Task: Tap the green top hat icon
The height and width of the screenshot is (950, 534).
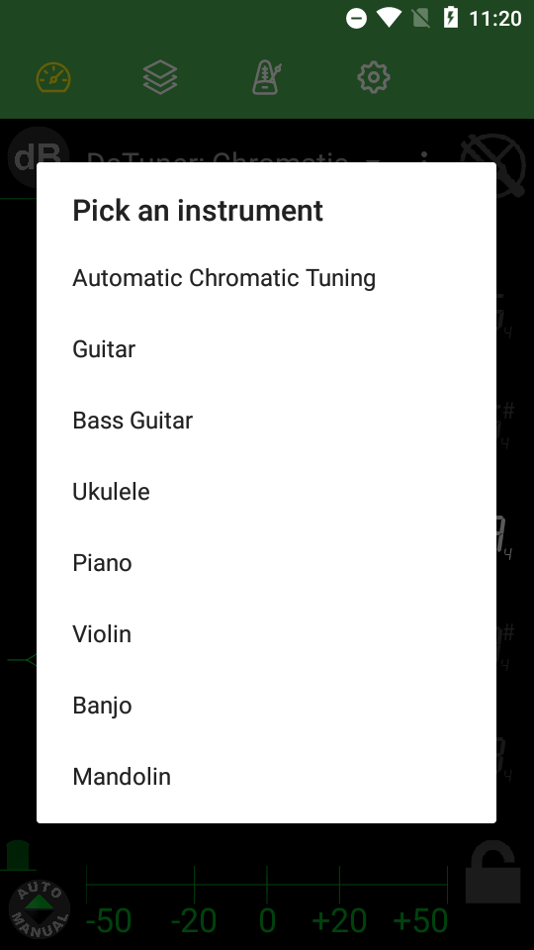Action: coord(18,855)
